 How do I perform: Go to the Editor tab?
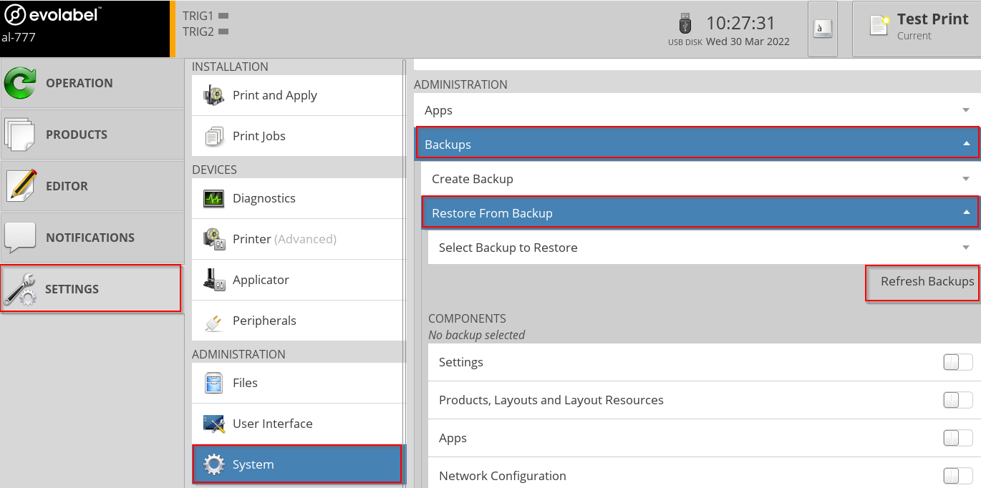92,186
